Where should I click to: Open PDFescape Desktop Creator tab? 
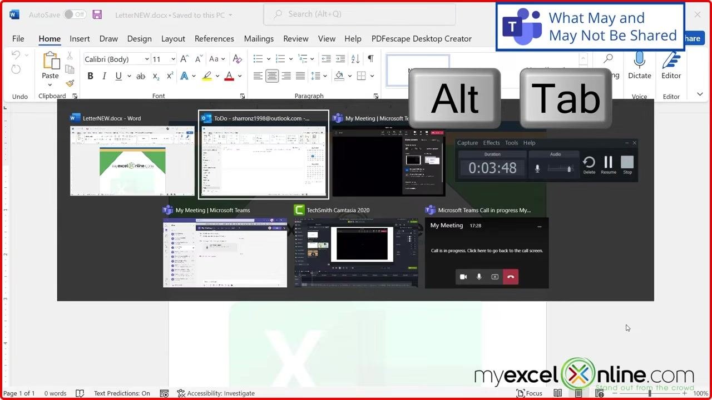point(421,38)
